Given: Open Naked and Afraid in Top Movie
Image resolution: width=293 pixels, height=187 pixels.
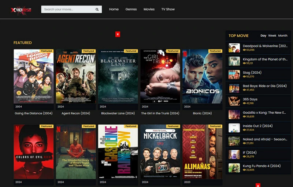Looking at the screenshot, I should [265, 139].
